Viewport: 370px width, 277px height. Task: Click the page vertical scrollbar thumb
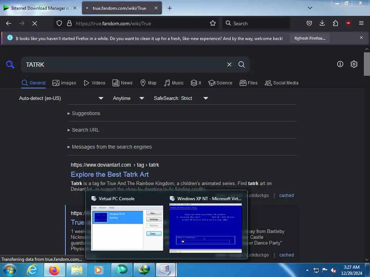click(367, 64)
